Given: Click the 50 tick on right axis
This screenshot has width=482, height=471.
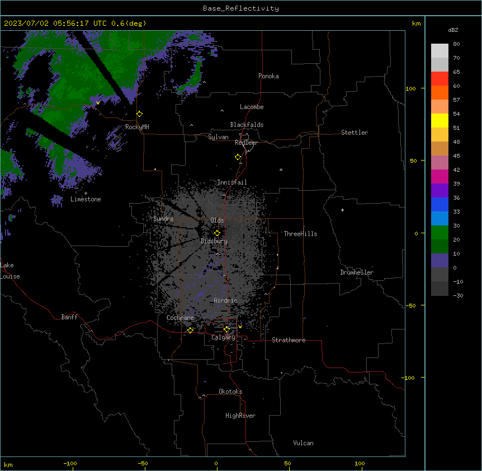Looking at the screenshot, I should (413, 161).
